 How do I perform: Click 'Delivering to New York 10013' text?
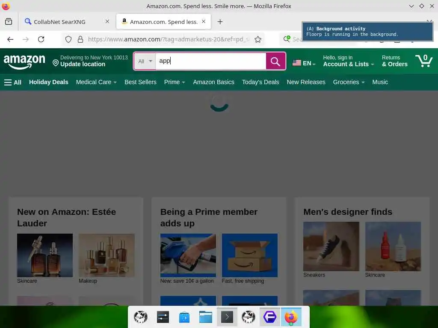(x=94, y=58)
